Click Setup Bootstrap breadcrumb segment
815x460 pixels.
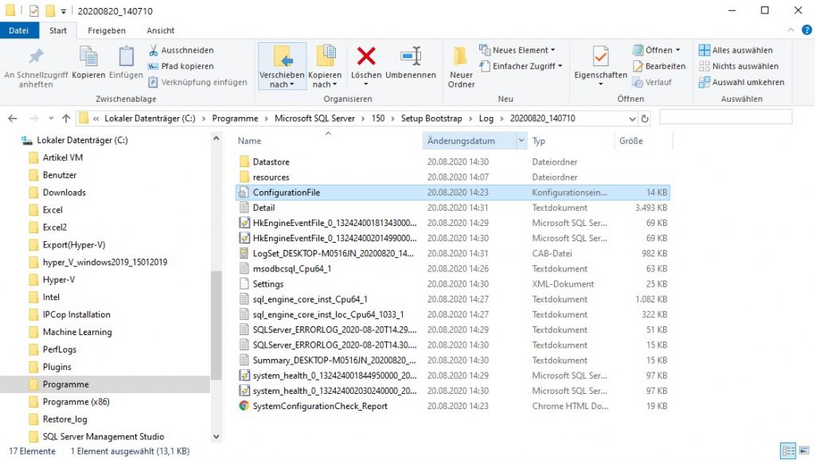(431, 119)
